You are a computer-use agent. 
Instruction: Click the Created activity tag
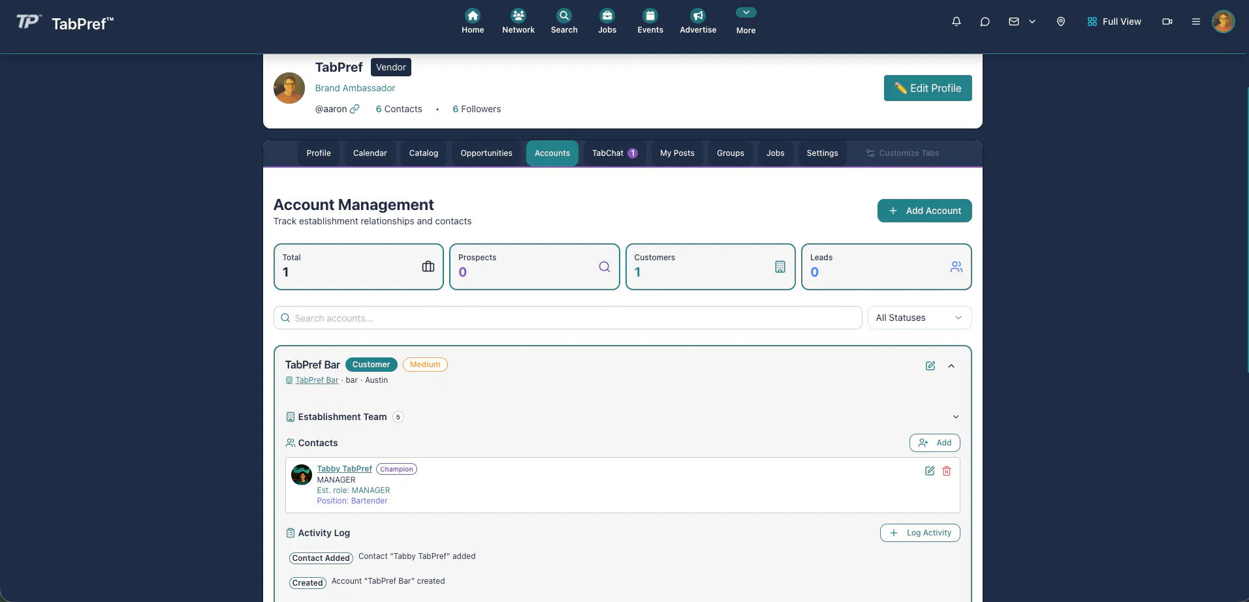(308, 583)
